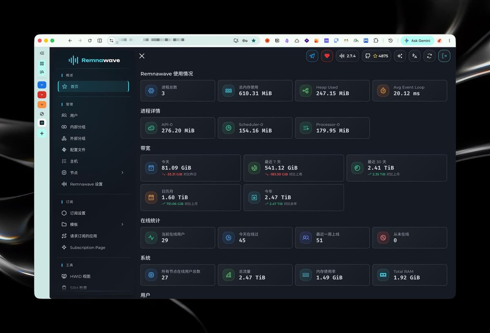Open the browser history clock icon
Screen dimensions: 490x333
pos(391,41)
